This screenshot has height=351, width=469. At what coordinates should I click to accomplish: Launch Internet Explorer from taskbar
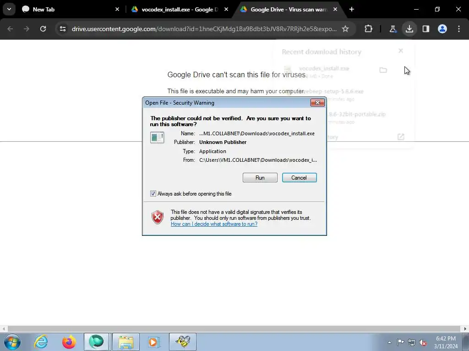point(41,342)
